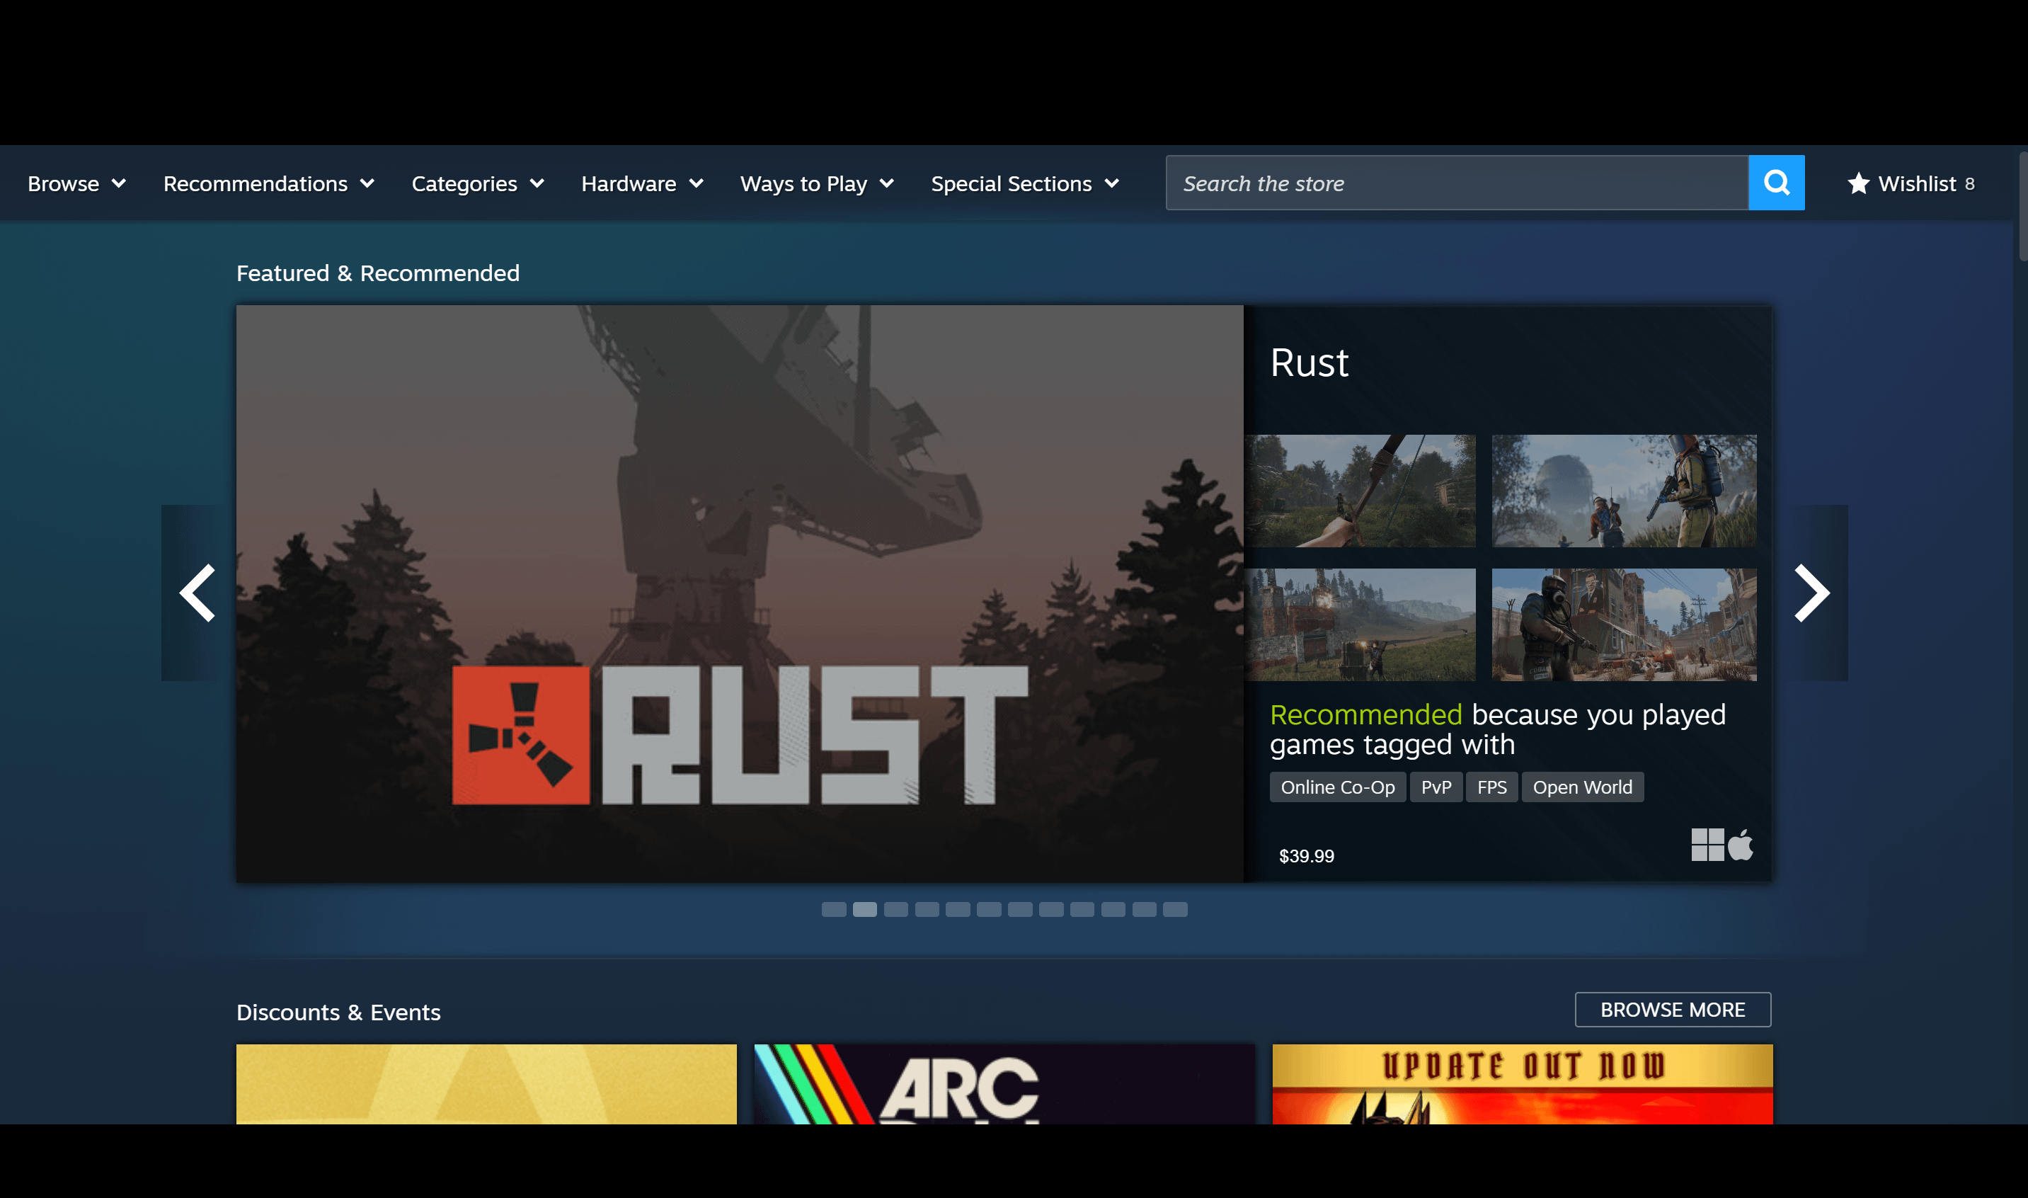Open the Ways to Play menu
Image resolution: width=2028 pixels, height=1198 pixels.
817,184
